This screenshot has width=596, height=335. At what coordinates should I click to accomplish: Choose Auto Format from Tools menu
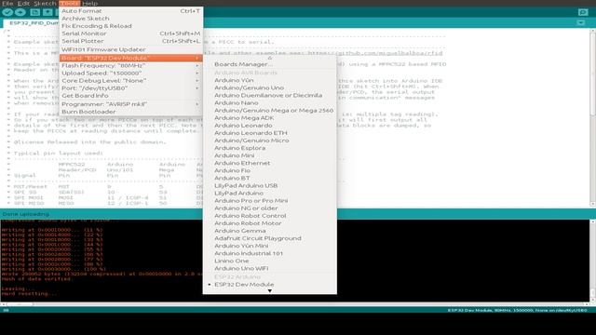click(130, 11)
